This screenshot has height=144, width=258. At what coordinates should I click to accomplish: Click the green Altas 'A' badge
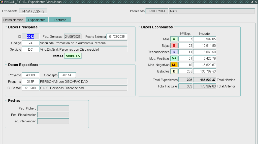tap(174, 39)
